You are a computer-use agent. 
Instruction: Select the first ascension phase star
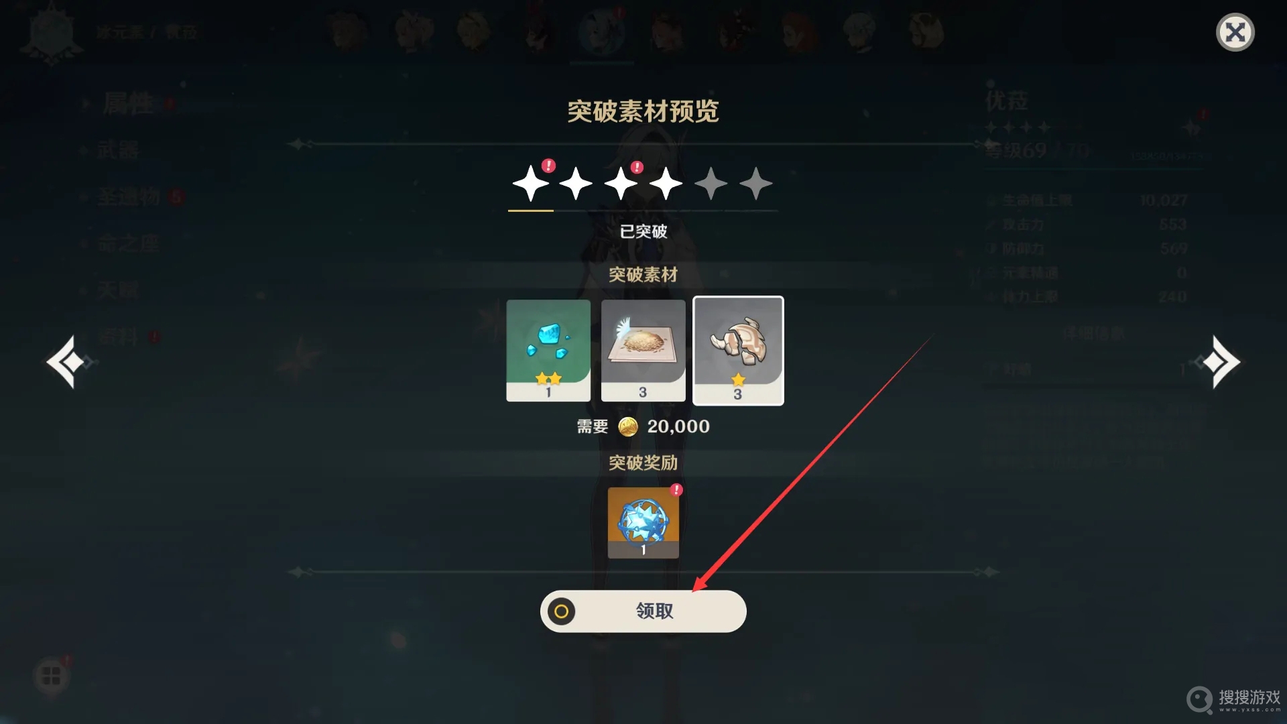click(x=531, y=183)
